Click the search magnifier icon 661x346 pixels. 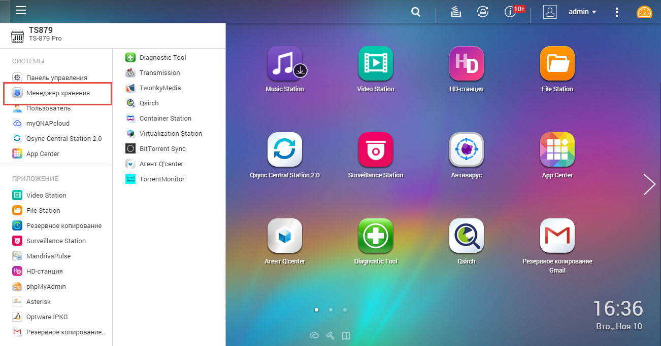click(x=416, y=12)
